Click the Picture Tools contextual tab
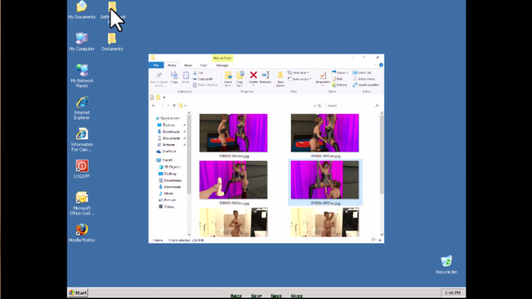The image size is (532, 299). click(222, 58)
